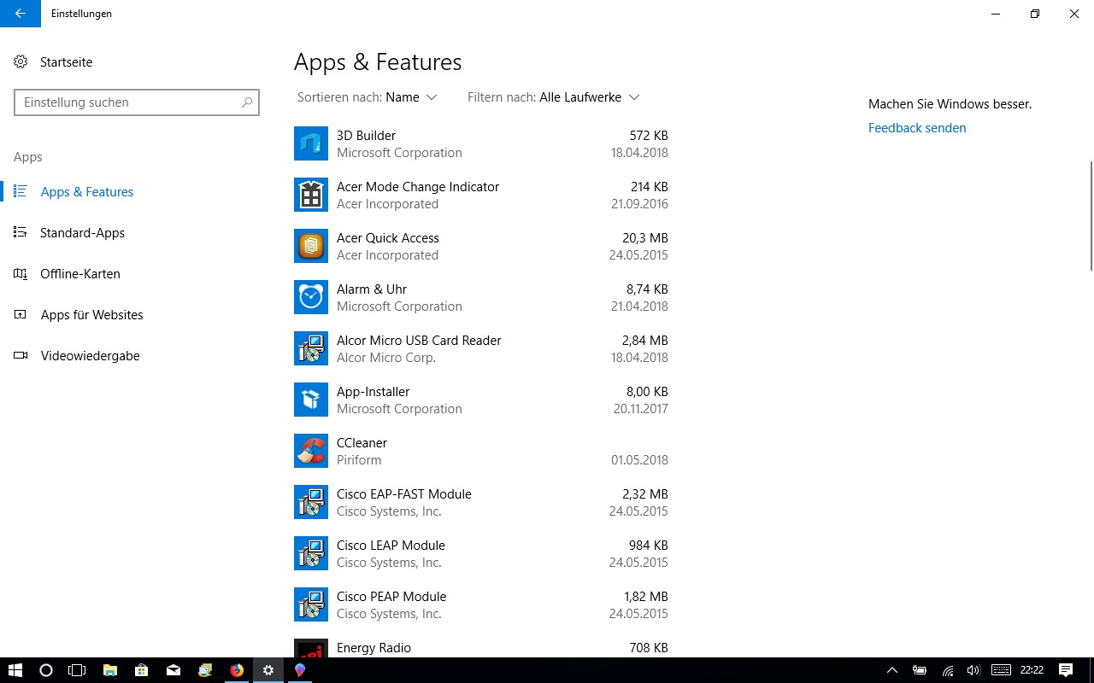The width and height of the screenshot is (1094, 683).
Task: Select the Alarm & Uhr entry name
Action: (x=372, y=289)
